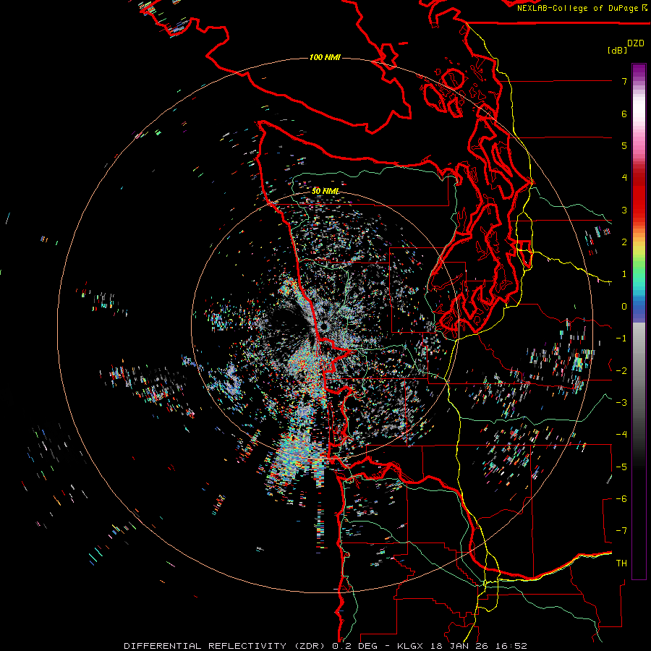Select the -4 dB scale value
The width and height of the screenshot is (651, 651).
tap(621, 435)
